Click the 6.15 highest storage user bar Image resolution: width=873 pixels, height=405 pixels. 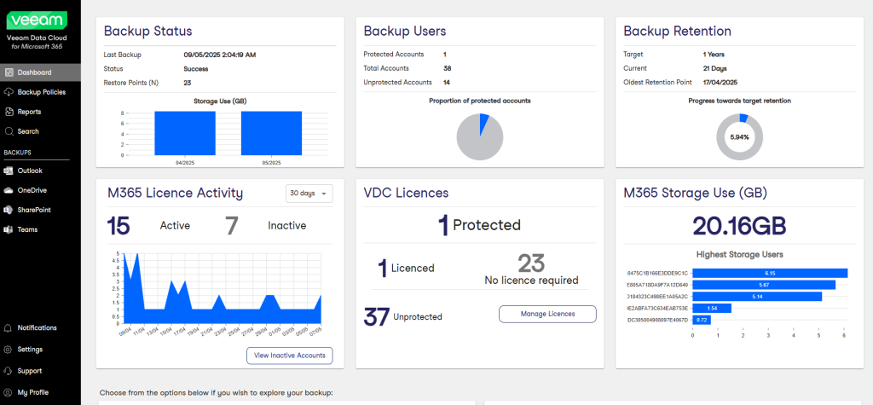(x=770, y=273)
